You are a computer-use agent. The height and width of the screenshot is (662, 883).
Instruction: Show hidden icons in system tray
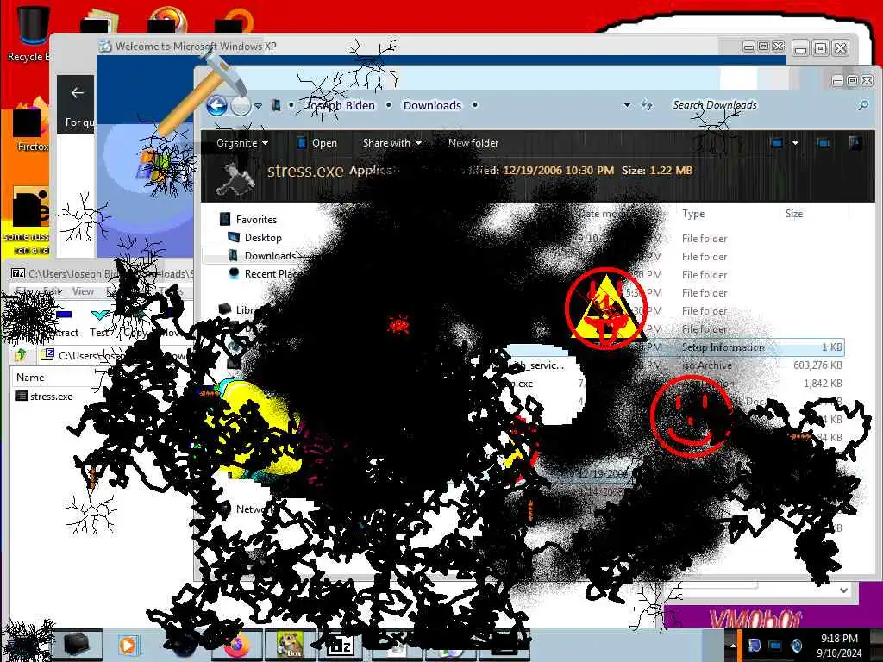(732, 646)
